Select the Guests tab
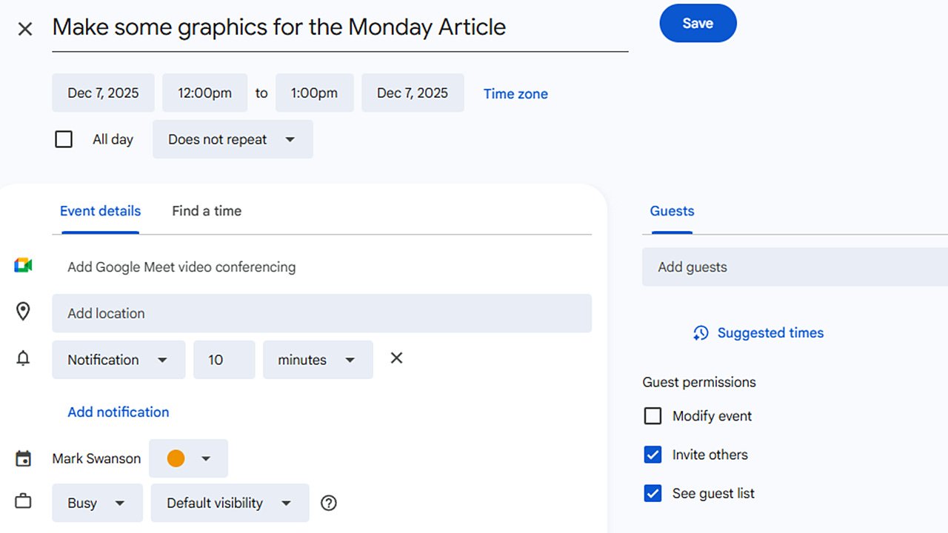 coord(672,211)
